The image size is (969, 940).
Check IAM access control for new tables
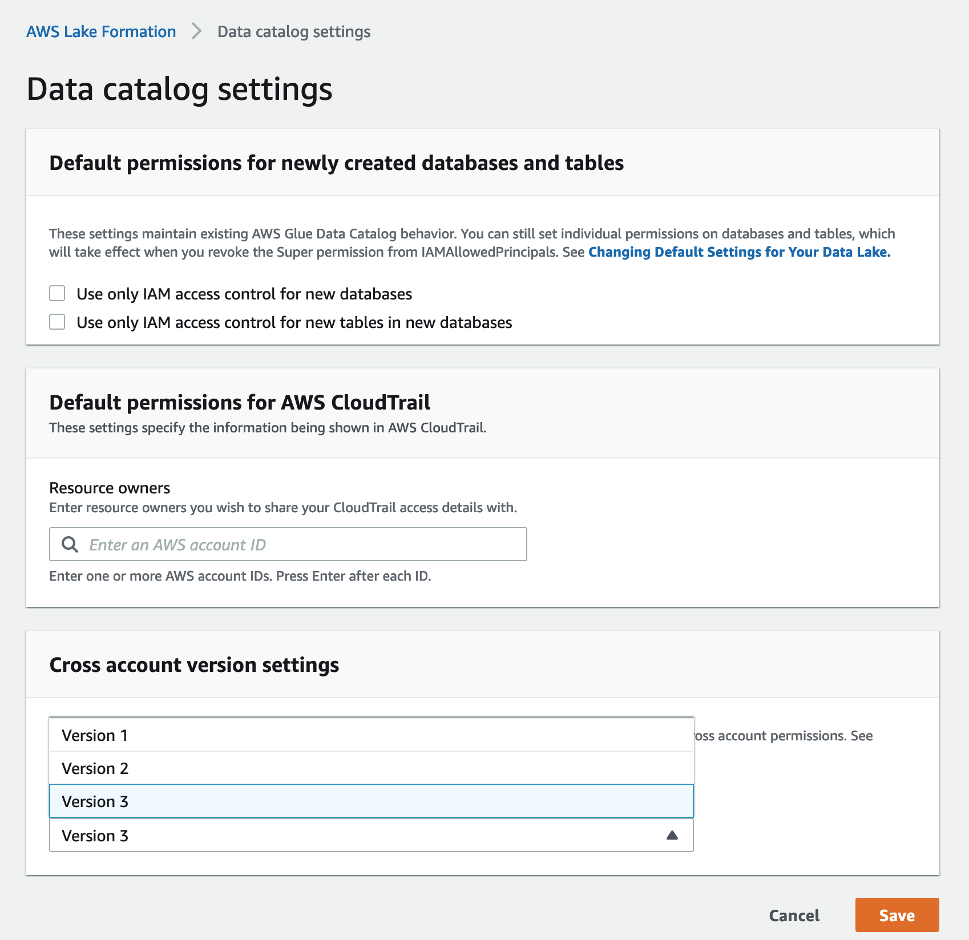(x=57, y=322)
